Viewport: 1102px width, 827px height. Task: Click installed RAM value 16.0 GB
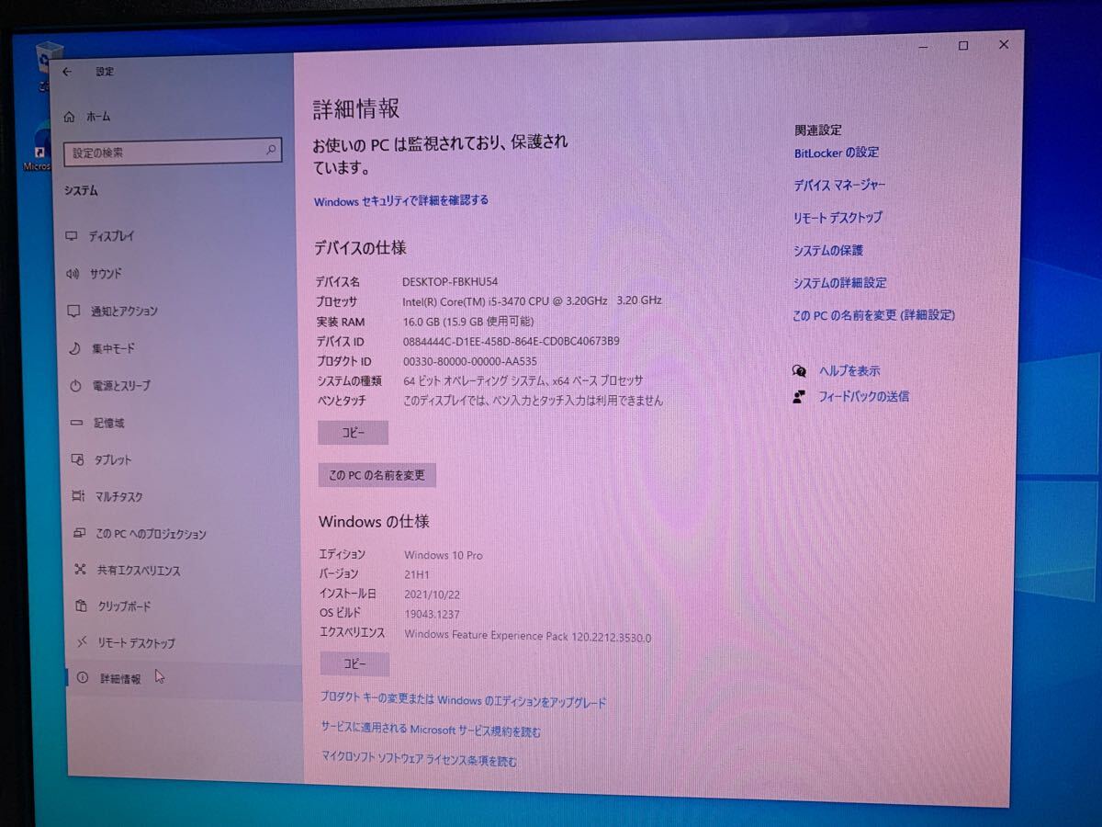[468, 322]
